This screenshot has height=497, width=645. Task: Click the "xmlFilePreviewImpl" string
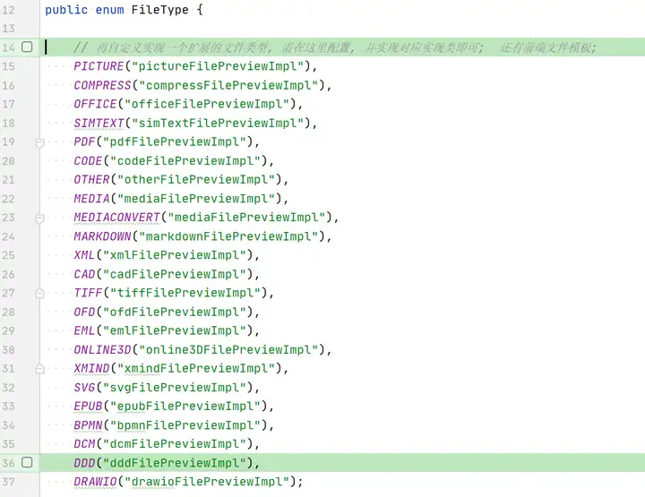pyautogui.click(x=175, y=255)
